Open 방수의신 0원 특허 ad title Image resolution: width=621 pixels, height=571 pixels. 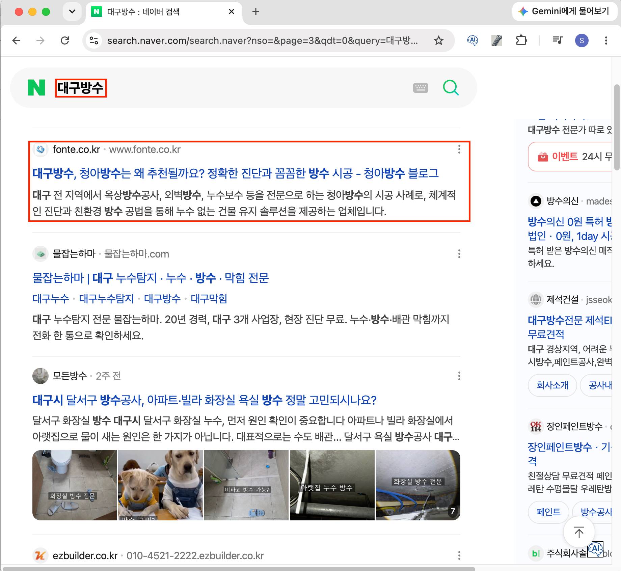point(570,228)
